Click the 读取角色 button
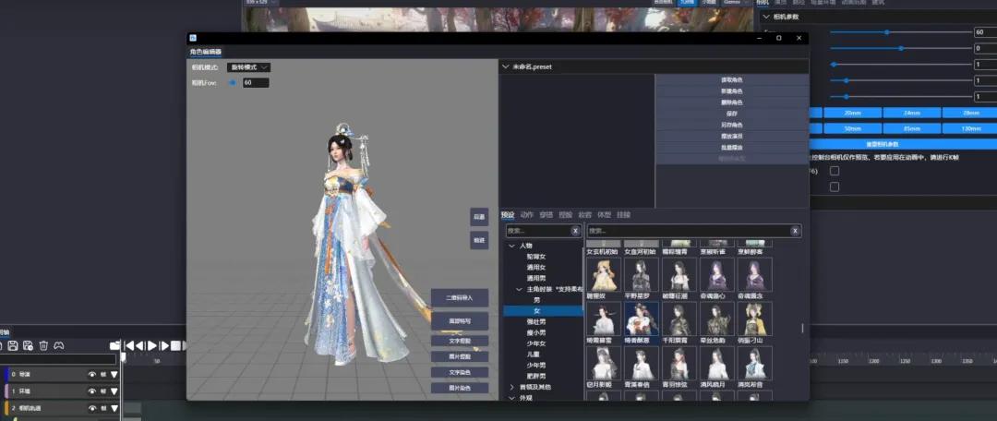Image resolution: width=997 pixels, height=421 pixels. coord(732,80)
